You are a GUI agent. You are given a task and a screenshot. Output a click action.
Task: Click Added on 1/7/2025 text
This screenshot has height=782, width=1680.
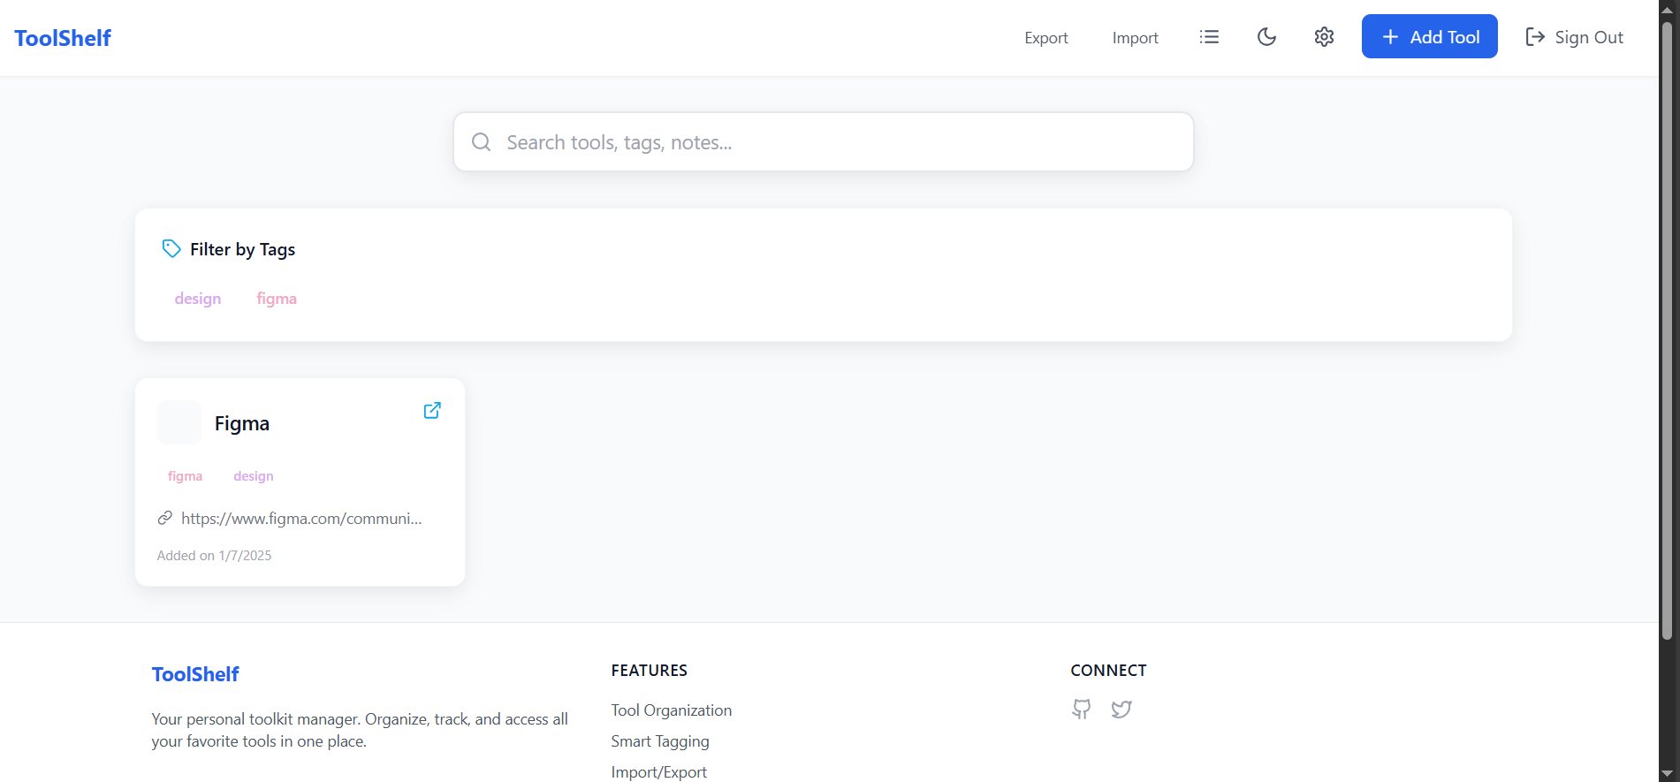click(214, 556)
